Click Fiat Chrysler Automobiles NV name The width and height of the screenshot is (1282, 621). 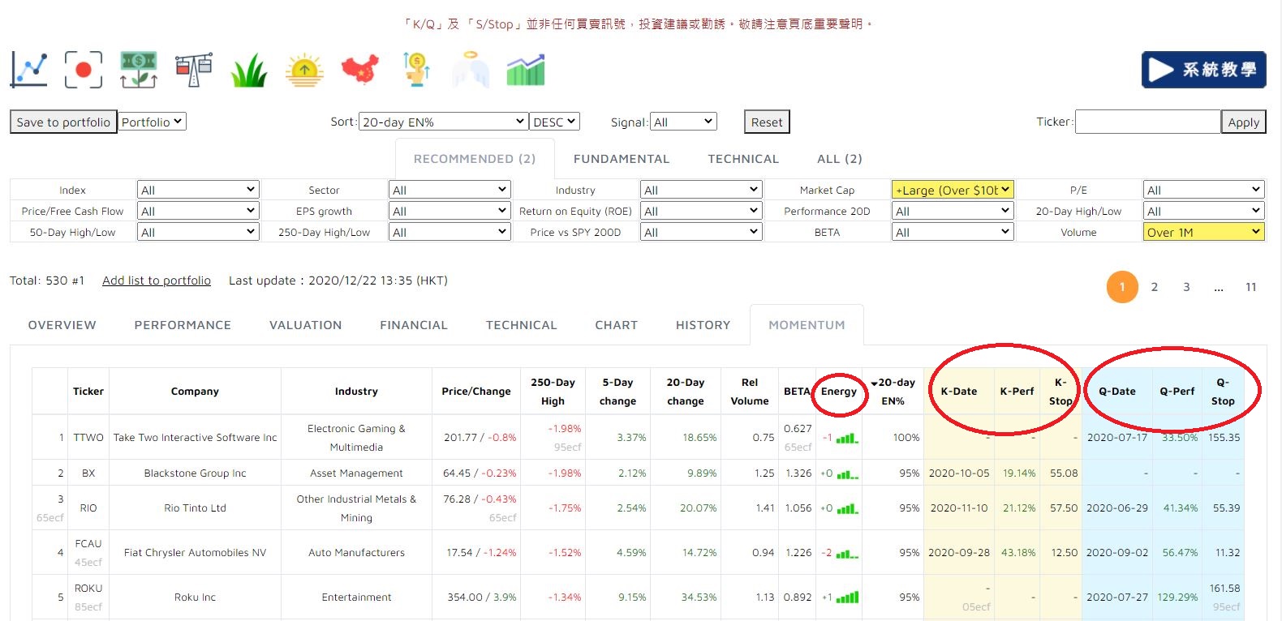click(195, 553)
